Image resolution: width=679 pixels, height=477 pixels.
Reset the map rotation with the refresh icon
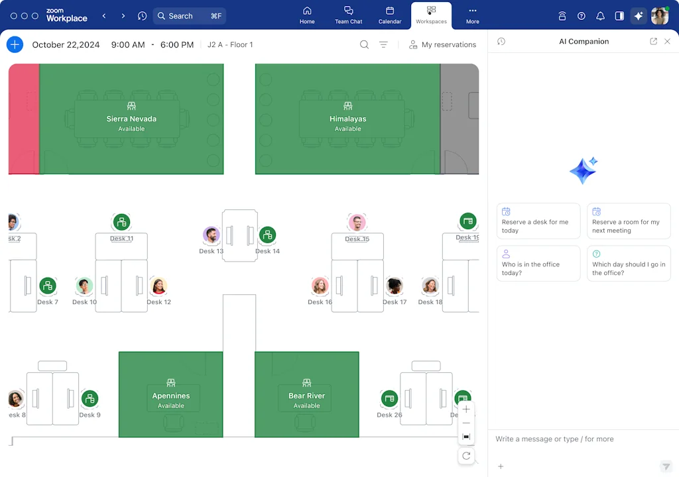(x=466, y=456)
